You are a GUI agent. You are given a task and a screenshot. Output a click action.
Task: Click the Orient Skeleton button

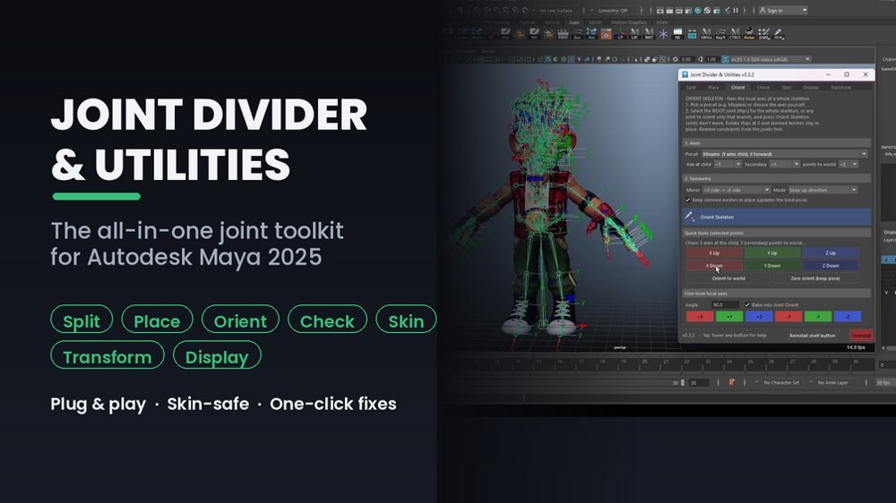click(777, 217)
